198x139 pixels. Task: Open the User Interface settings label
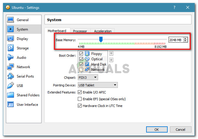(x=27, y=105)
